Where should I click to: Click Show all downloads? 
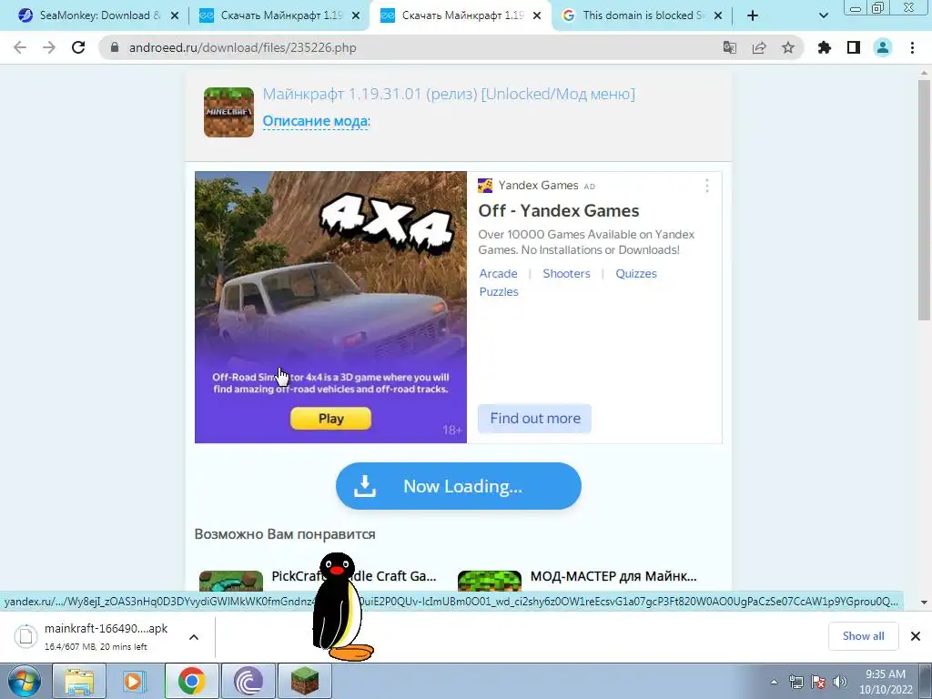coord(863,636)
